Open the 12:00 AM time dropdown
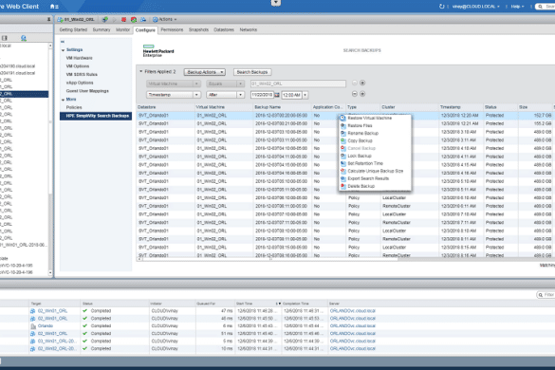Viewport: 555px width, 370px height. 305,95
